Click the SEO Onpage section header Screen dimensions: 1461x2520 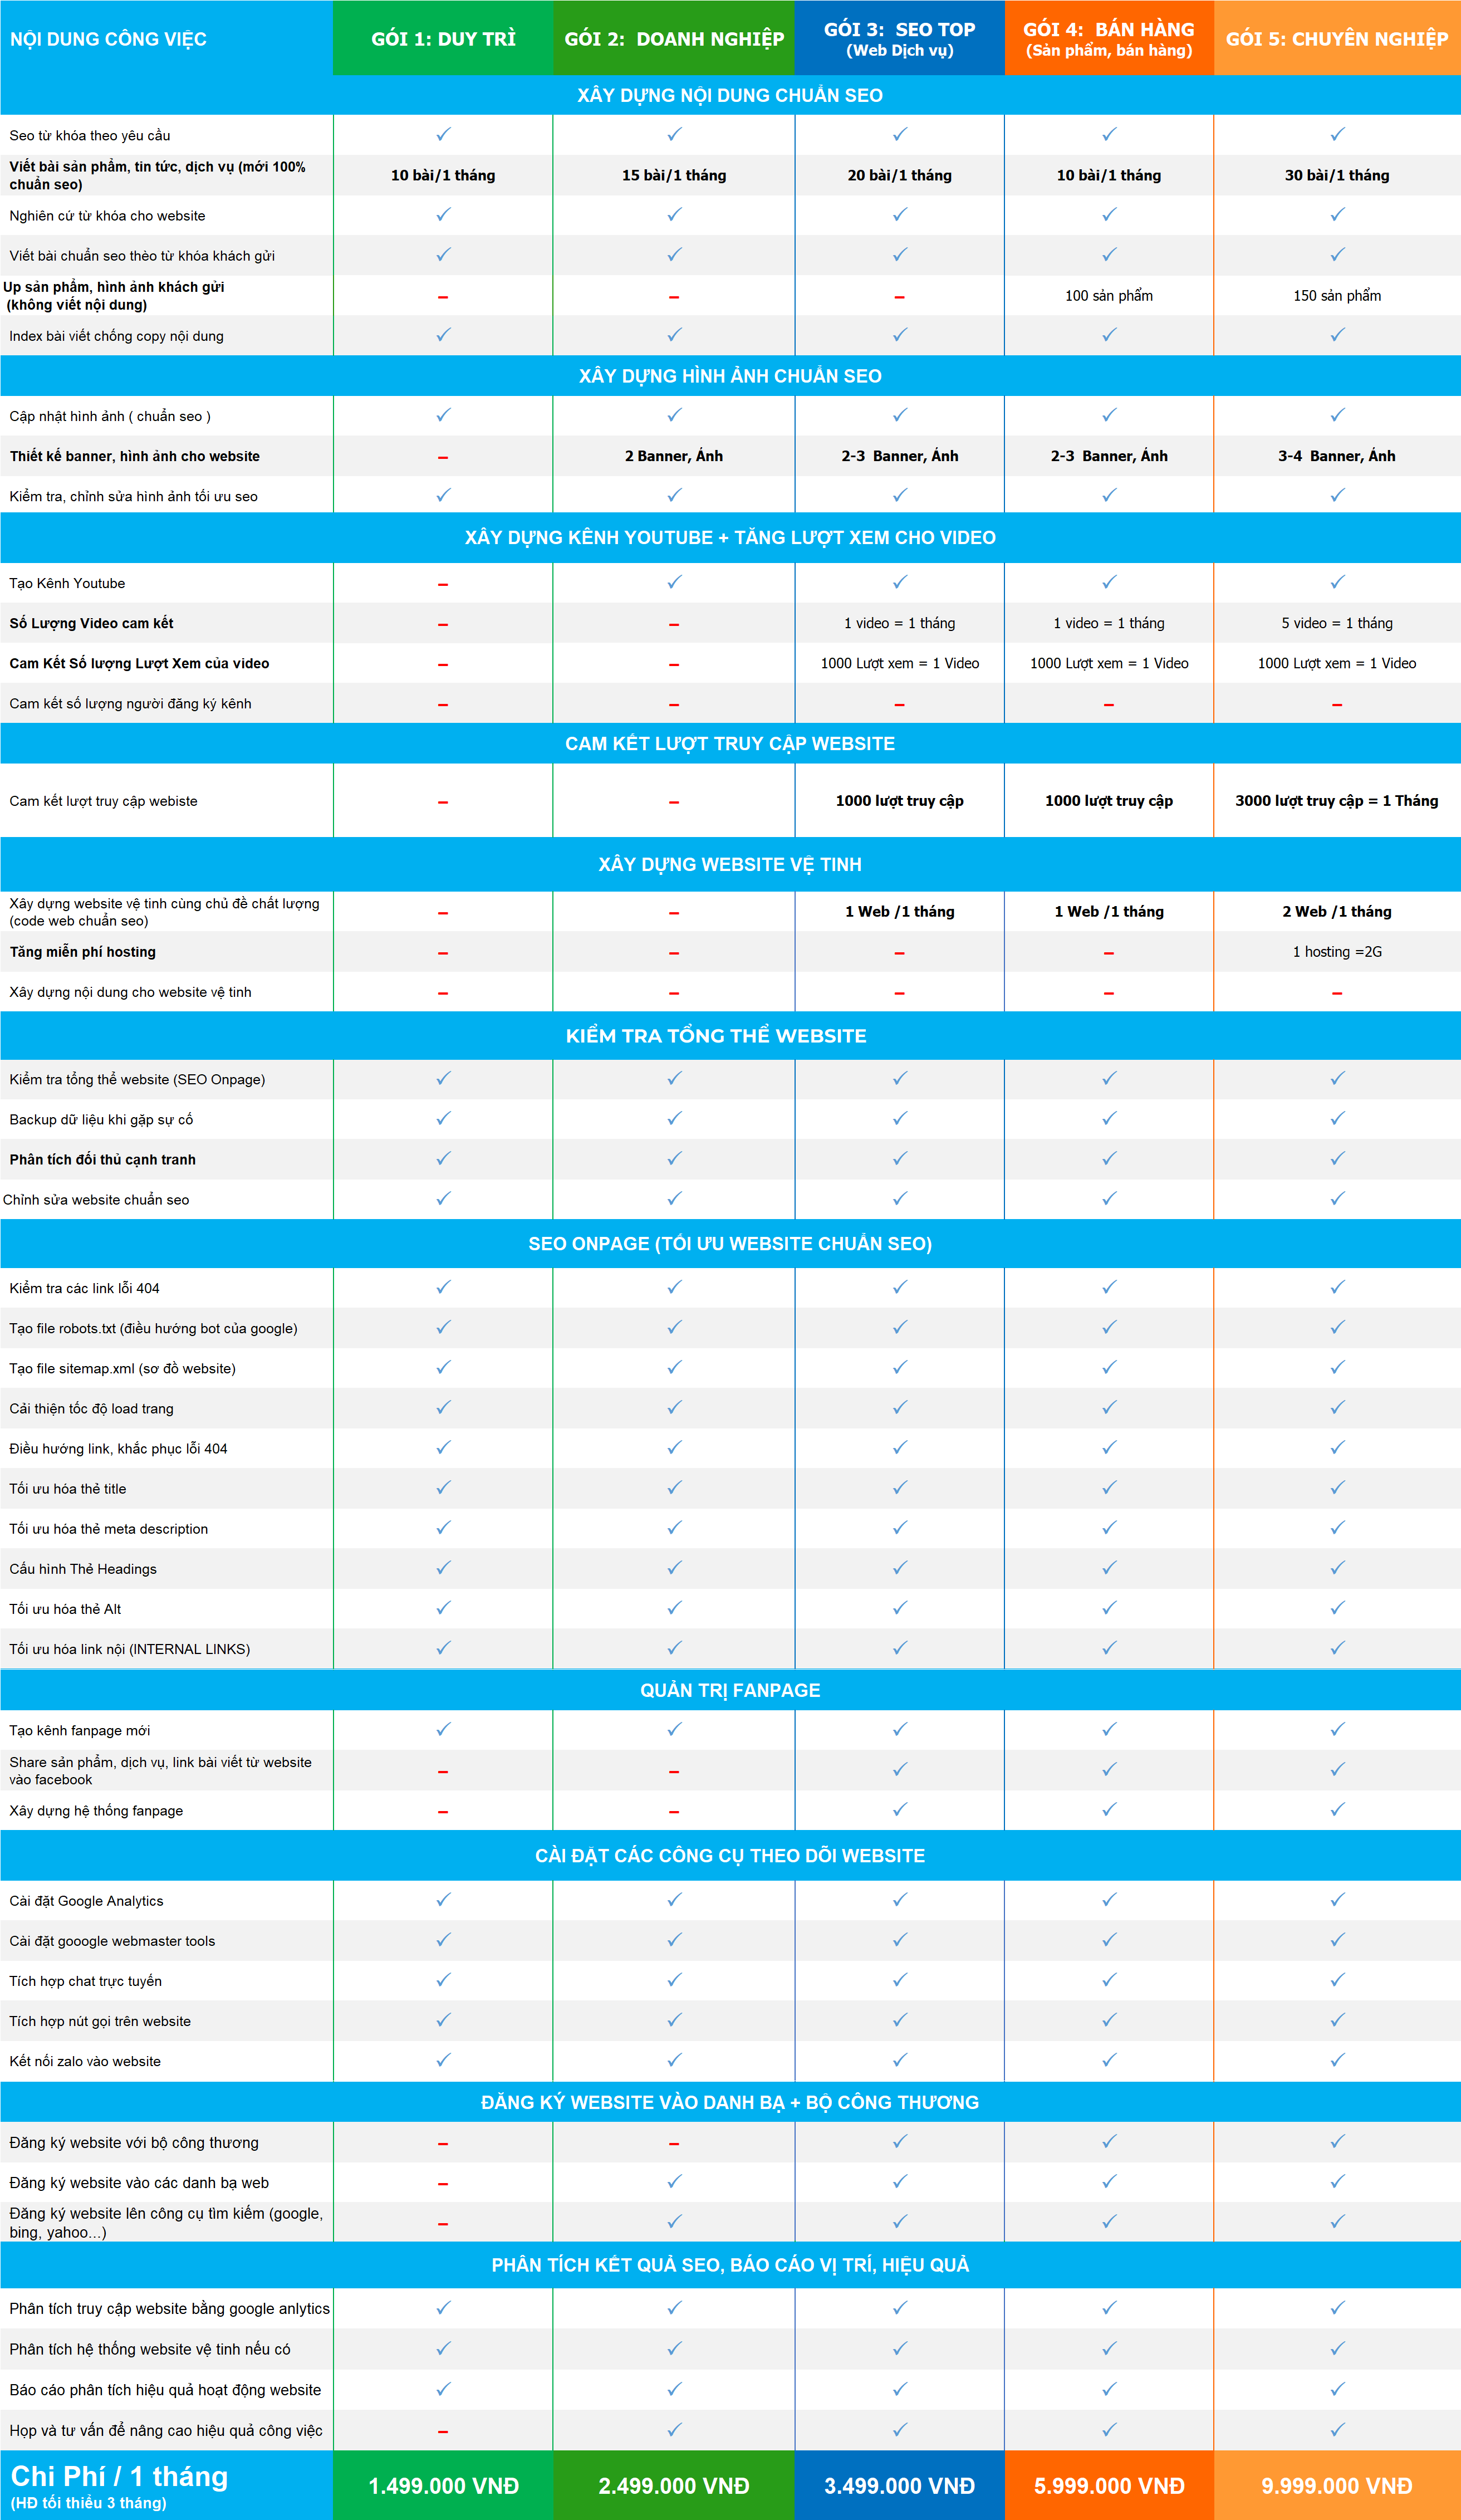[730, 1243]
